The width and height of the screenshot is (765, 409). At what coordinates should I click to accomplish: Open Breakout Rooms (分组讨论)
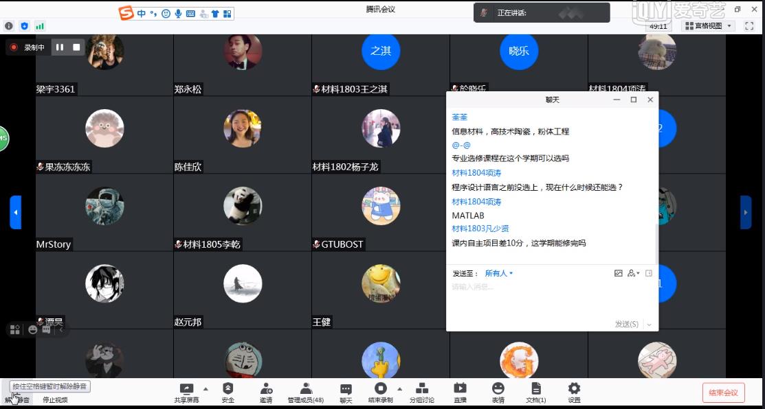[422, 391]
